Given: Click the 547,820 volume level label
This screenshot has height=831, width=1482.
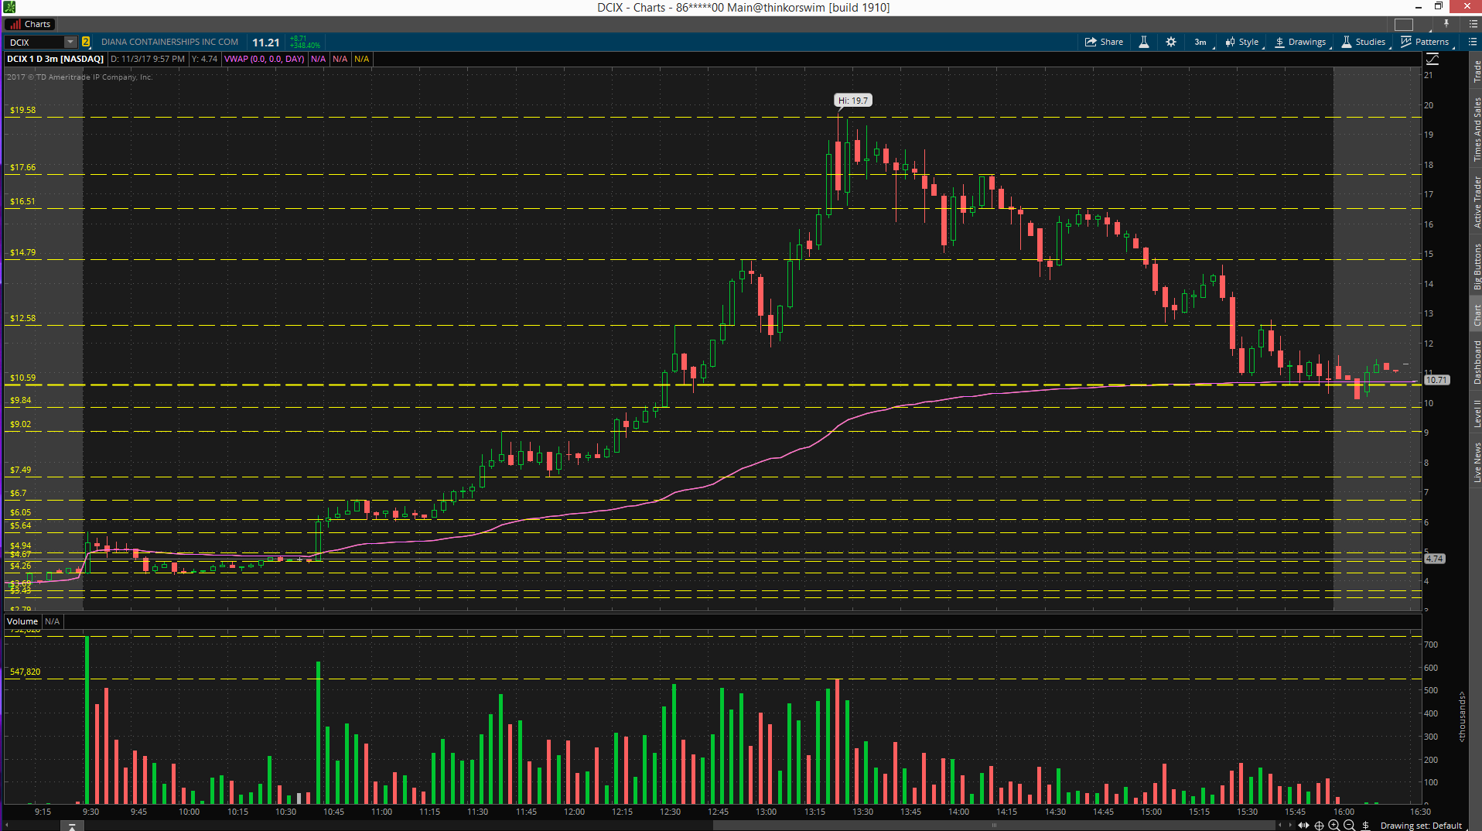Looking at the screenshot, I should [x=25, y=672].
